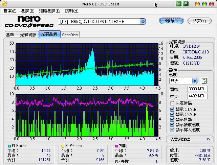
Task: Click the jitter maximum 9.5 %
Action: click(x=153, y=156)
